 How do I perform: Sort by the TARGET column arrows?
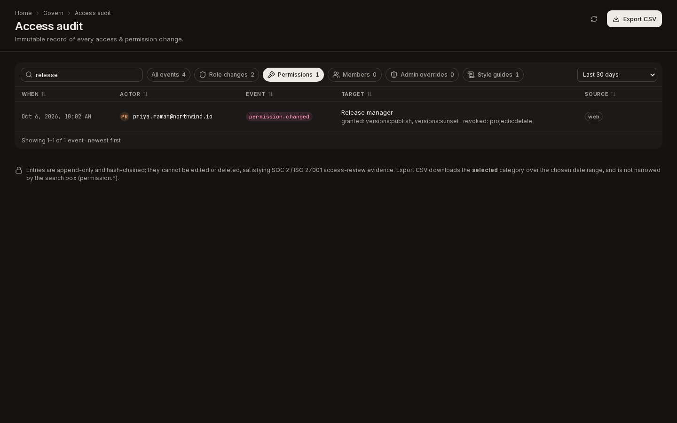370,94
